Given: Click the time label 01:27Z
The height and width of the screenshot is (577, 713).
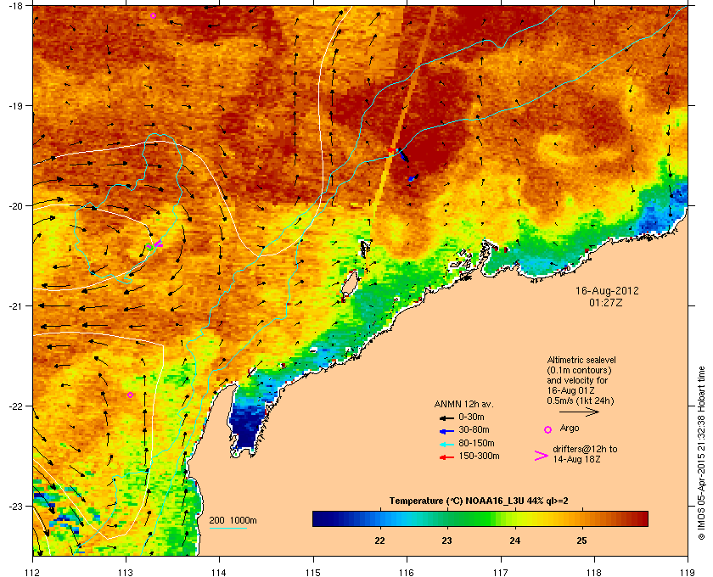Looking at the screenshot, I should click(x=606, y=302).
